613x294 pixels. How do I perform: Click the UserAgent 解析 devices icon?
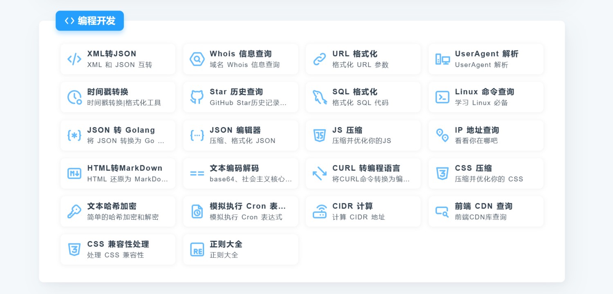click(x=442, y=59)
